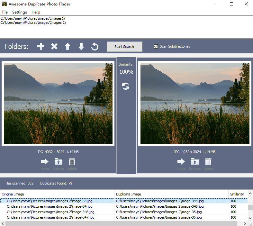253x226 pixels.
Task: Sort by Similarity column header
Action: 238,194
